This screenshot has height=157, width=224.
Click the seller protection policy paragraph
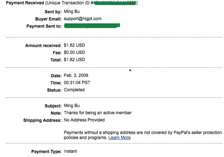click(143, 133)
